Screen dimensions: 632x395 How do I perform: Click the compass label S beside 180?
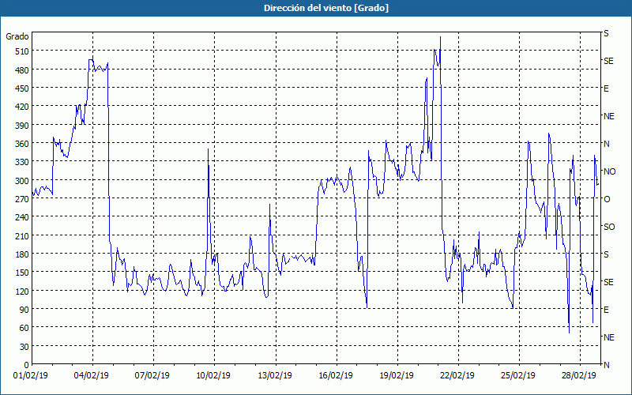coord(606,254)
